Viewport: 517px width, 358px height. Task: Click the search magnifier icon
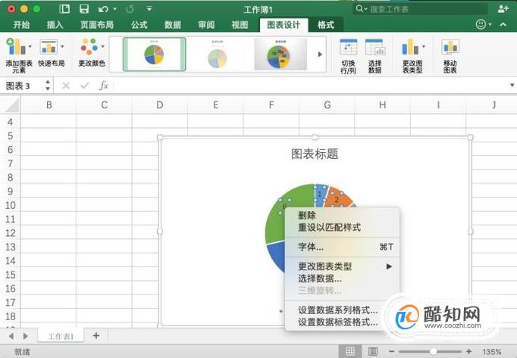tap(359, 9)
